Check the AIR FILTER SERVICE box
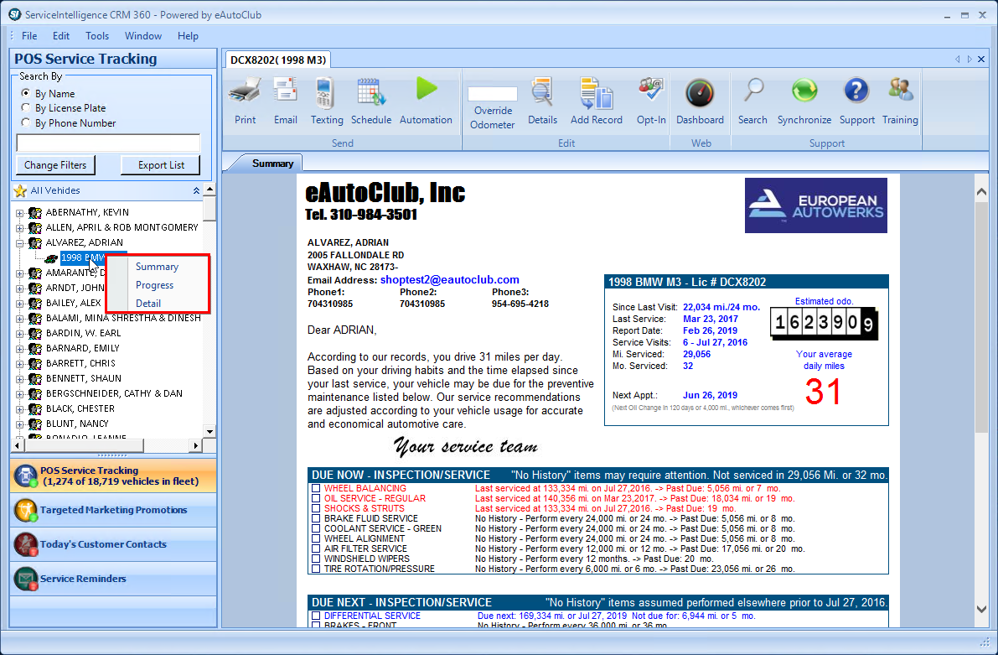 [x=316, y=548]
